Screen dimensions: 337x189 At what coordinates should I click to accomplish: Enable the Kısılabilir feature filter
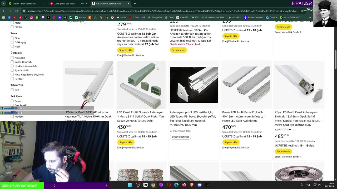pos(12,58)
